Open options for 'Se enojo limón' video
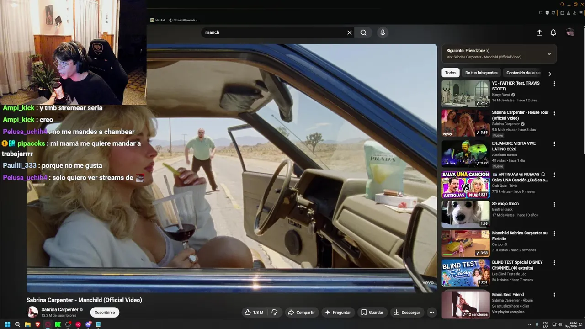 tap(554, 204)
